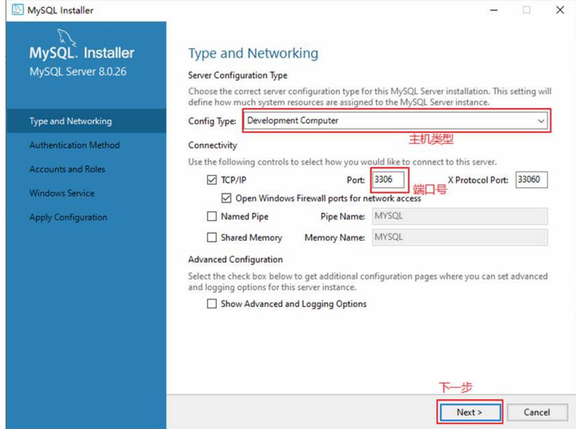Screen dimensions: 576x429
Task: Click the Port field containing 3306
Action: click(389, 179)
